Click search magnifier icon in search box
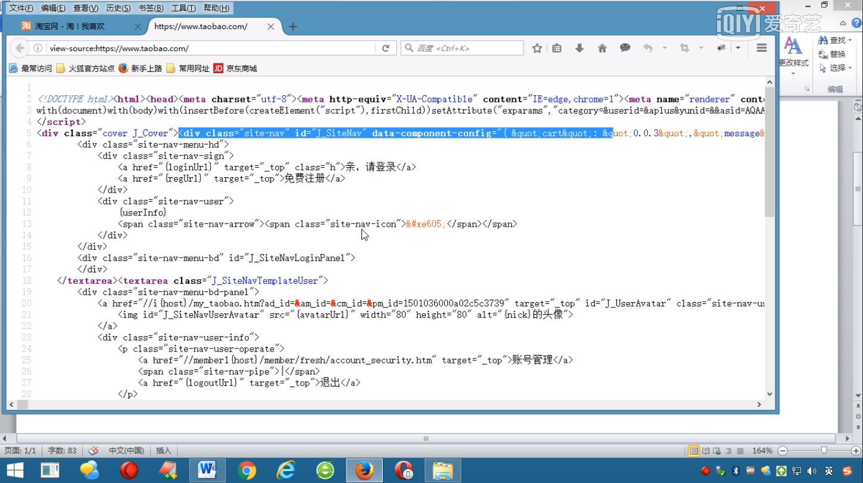 tap(409, 48)
